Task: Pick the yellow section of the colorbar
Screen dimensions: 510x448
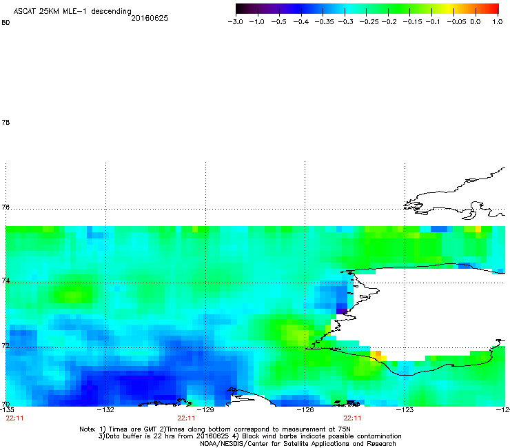Action: (x=451, y=8)
